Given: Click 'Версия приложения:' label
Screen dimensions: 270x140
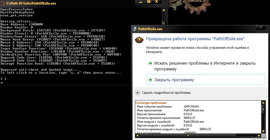Looking at the screenshot, I should (x=151, y=114).
